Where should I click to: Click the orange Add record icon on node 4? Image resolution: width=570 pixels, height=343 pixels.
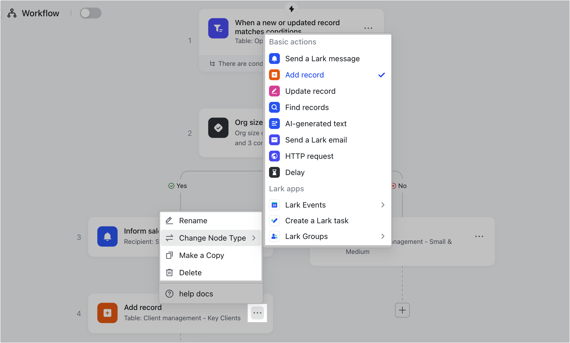point(107,313)
